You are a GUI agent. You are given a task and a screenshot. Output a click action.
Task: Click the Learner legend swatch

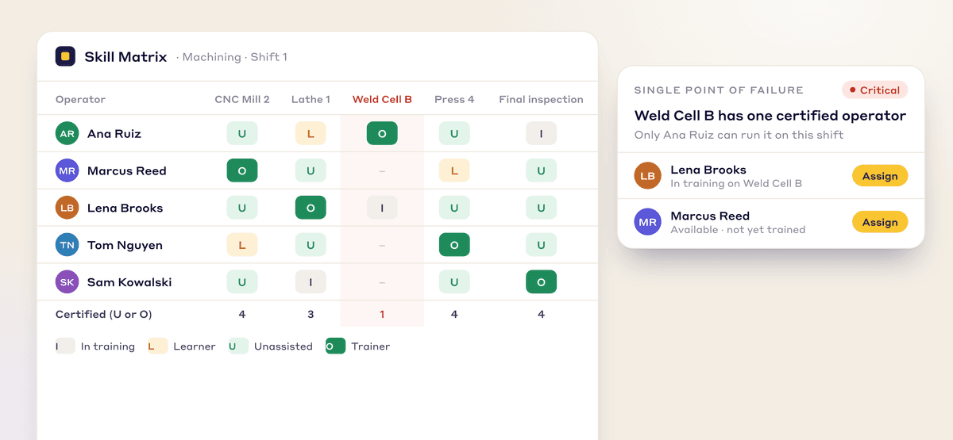pyautogui.click(x=157, y=346)
